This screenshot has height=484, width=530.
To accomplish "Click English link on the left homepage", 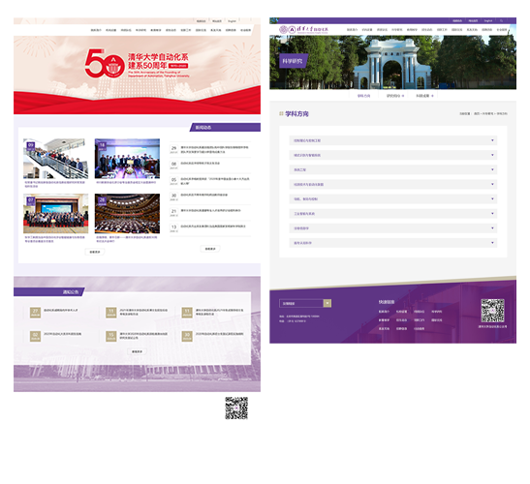I will click(232, 21).
